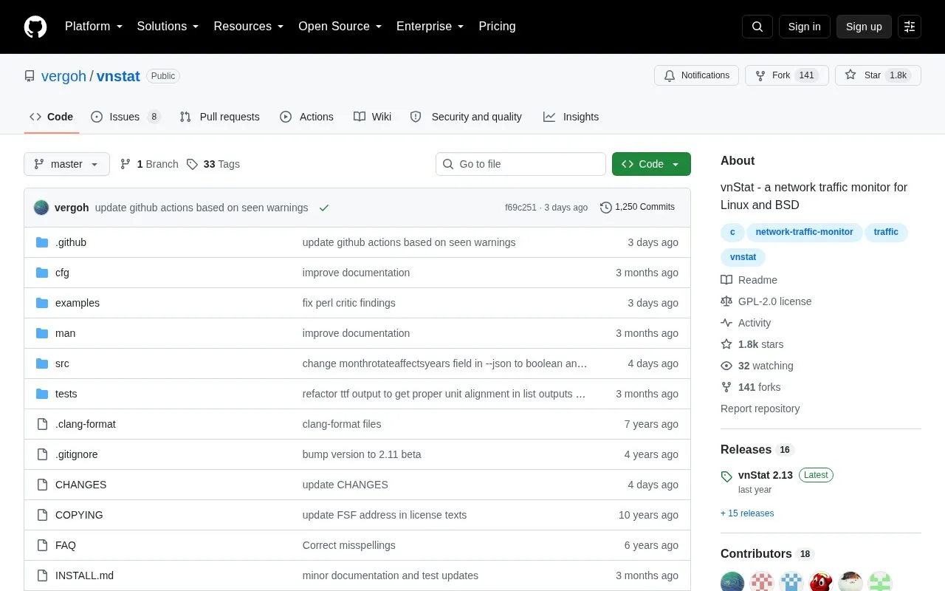Image resolution: width=945 pixels, height=591 pixels.
Task: View the 1,250 Commits history
Action: (637, 208)
